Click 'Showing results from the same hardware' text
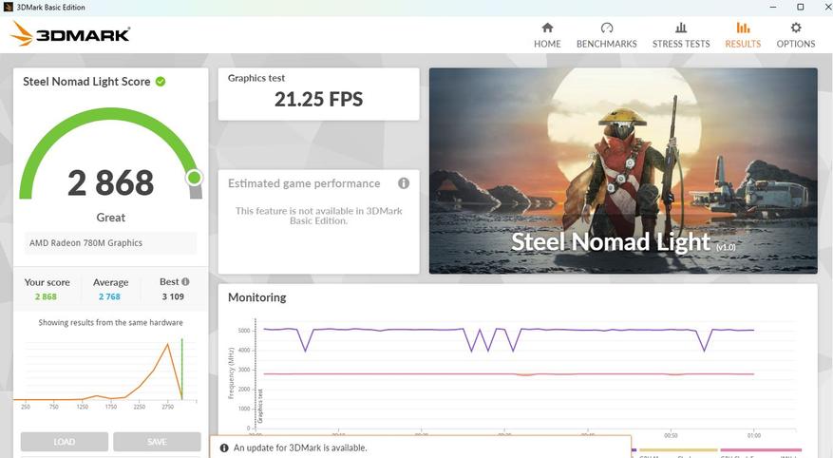The width and height of the screenshot is (833, 458). click(x=110, y=322)
